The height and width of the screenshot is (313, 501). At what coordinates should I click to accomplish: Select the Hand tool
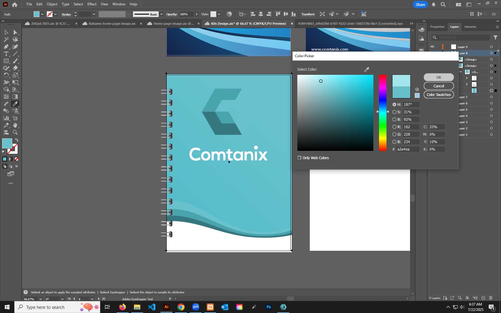[x=15, y=125]
